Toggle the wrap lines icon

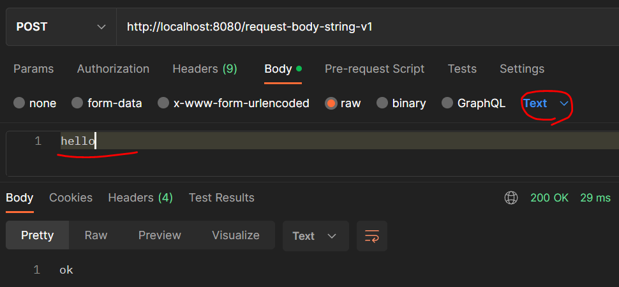coord(372,236)
